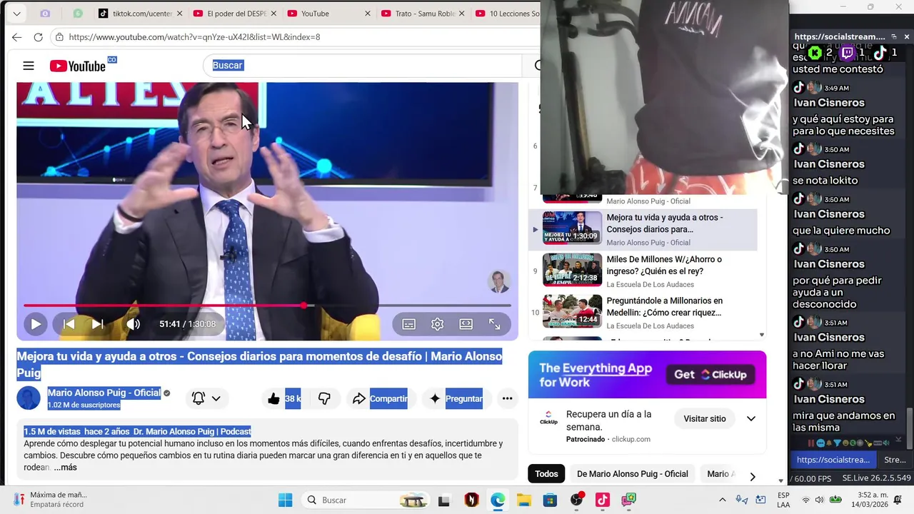
Task: Select the socialstrea... dock tab at bottom
Action: pyautogui.click(x=833, y=460)
